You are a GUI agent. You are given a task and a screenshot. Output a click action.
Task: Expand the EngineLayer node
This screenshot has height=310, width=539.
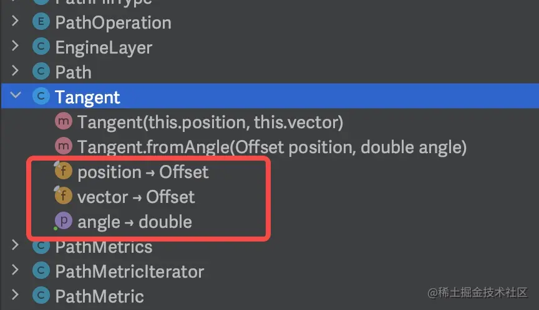(x=16, y=47)
